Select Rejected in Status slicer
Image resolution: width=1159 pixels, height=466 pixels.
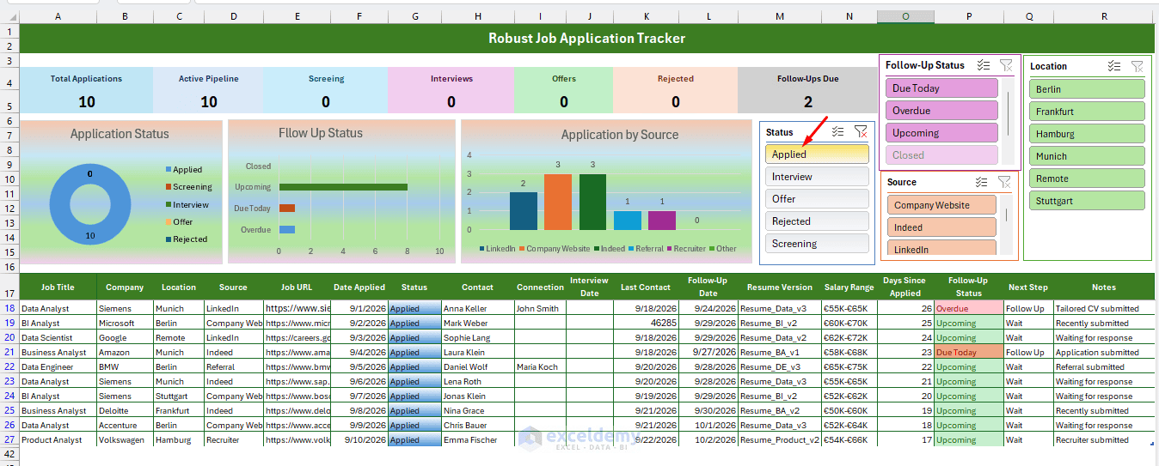point(817,221)
